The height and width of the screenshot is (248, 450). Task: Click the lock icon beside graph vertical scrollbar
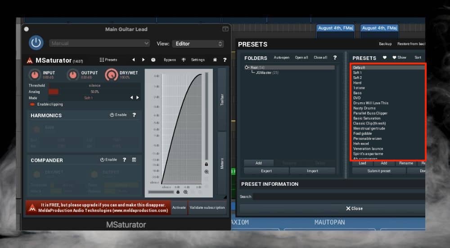(x=207, y=164)
